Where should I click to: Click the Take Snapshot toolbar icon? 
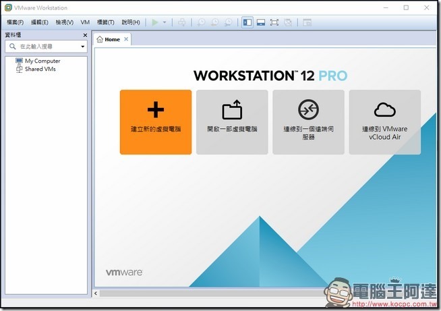click(x=201, y=22)
